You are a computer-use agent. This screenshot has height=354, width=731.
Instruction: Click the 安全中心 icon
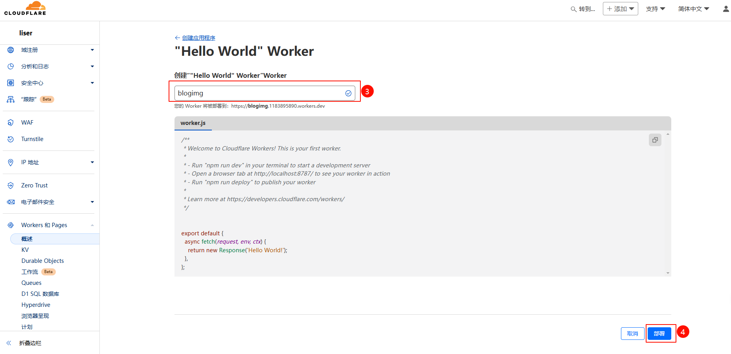(11, 83)
